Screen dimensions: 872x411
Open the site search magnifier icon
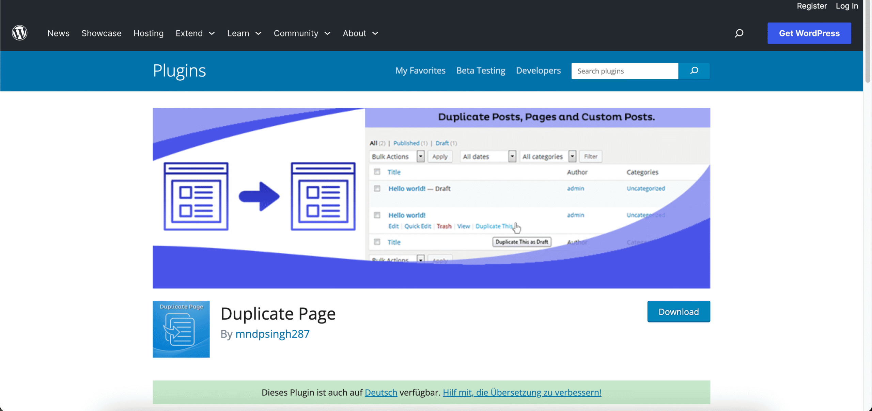739,33
